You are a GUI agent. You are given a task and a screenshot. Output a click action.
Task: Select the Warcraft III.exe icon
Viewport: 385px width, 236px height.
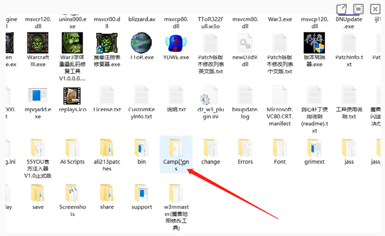(37, 43)
